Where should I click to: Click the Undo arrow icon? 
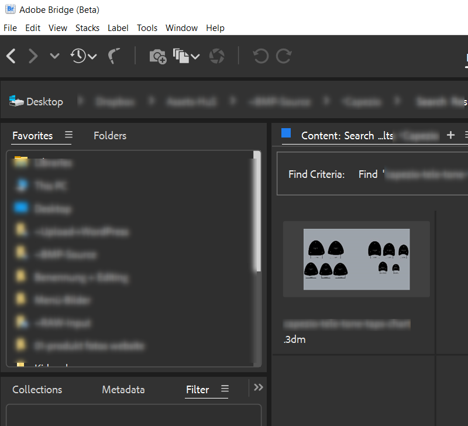point(260,56)
